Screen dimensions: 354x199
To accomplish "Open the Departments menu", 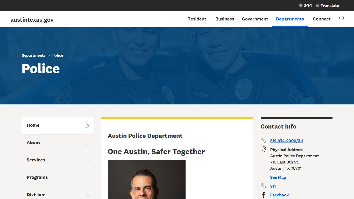I will 290,19.
